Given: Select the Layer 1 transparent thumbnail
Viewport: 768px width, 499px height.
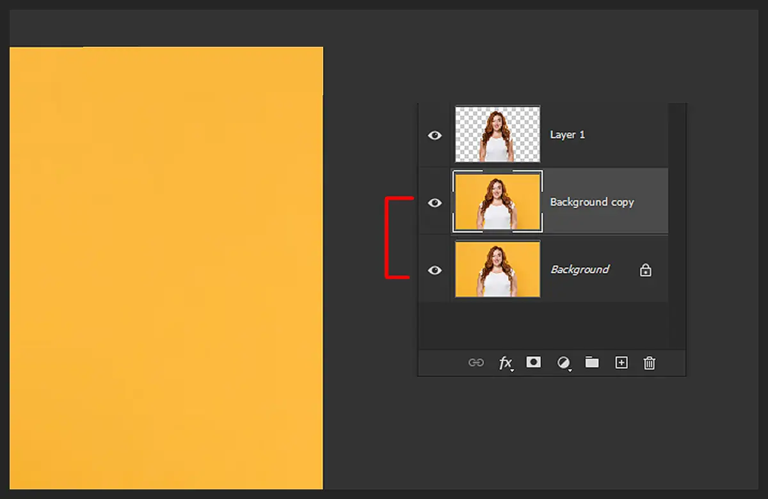Looking at the screenshot, I should point(497,134).
